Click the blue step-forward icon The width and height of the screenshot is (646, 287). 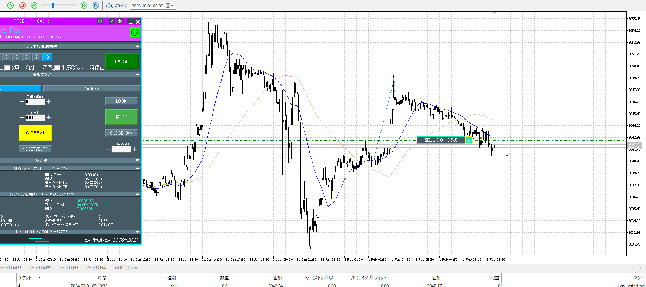coord(96,5)
